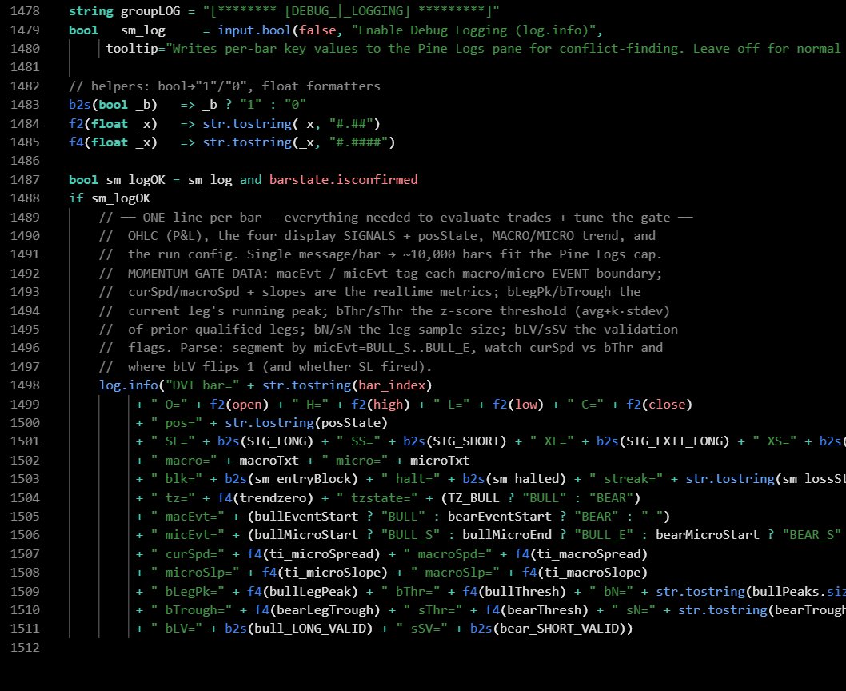Click barstate.isconfirmed on line 1487
The height and width of the screenshot is (691, 846).
pyautogui.click(x=344, y=180)
